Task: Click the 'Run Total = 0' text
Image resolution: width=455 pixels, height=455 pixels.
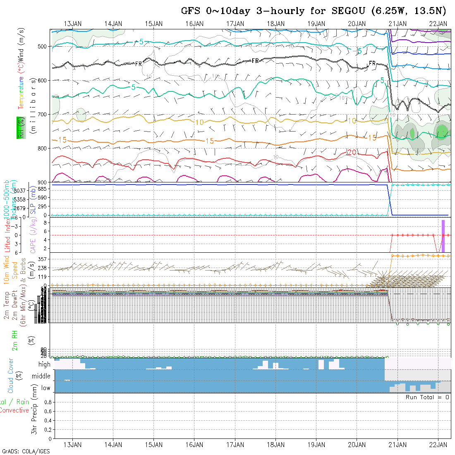Action: tap(427, 397)
